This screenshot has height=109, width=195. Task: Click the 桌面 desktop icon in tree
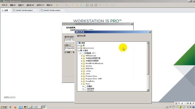pos(80,43)
